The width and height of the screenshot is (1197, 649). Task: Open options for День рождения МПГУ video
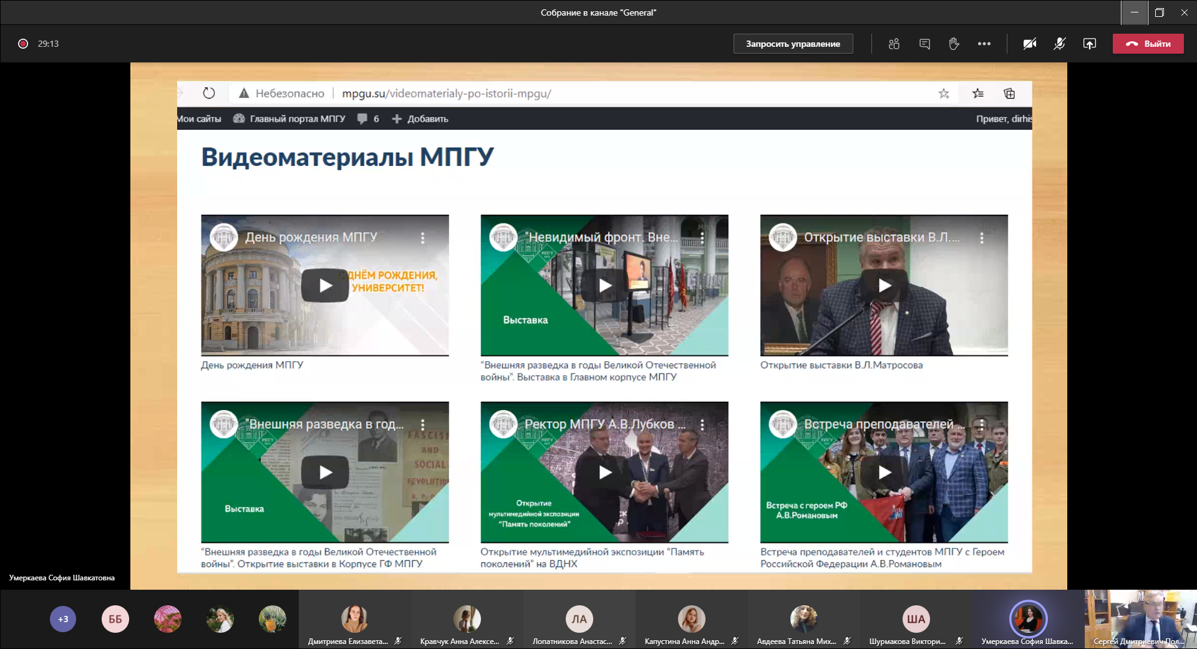click(x=423, y=238)
